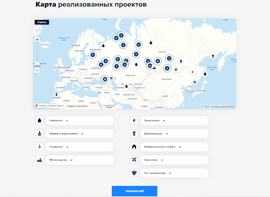Select the mining marker in Morocco

(x=56, y=94)
